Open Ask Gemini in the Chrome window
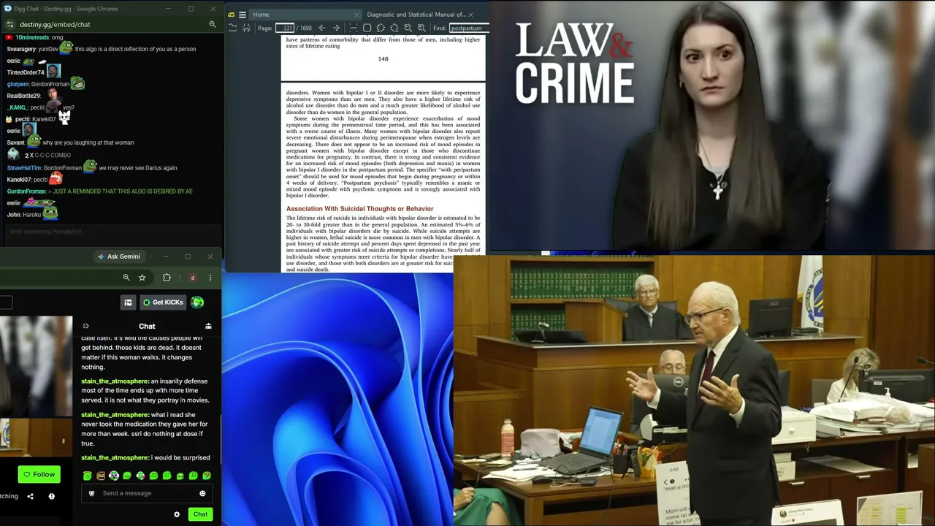 click(119, 256)
